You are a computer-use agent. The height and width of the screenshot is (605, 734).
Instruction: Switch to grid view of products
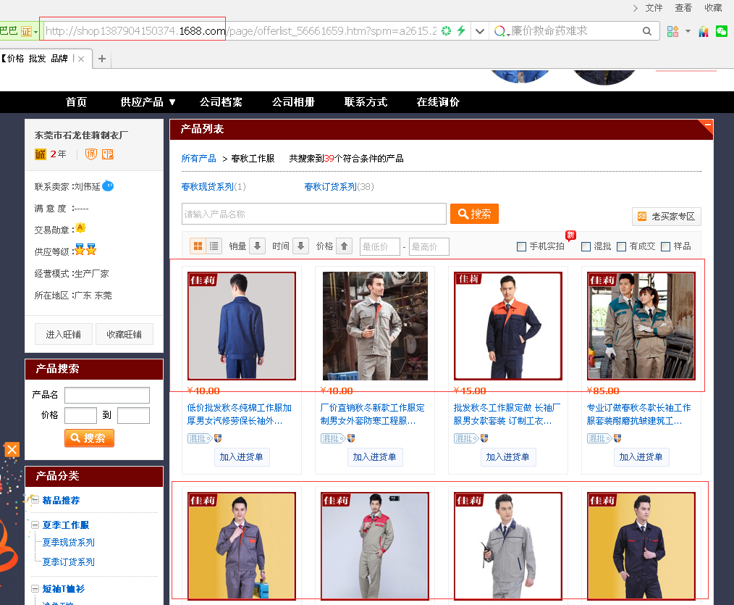pos(198,246)
